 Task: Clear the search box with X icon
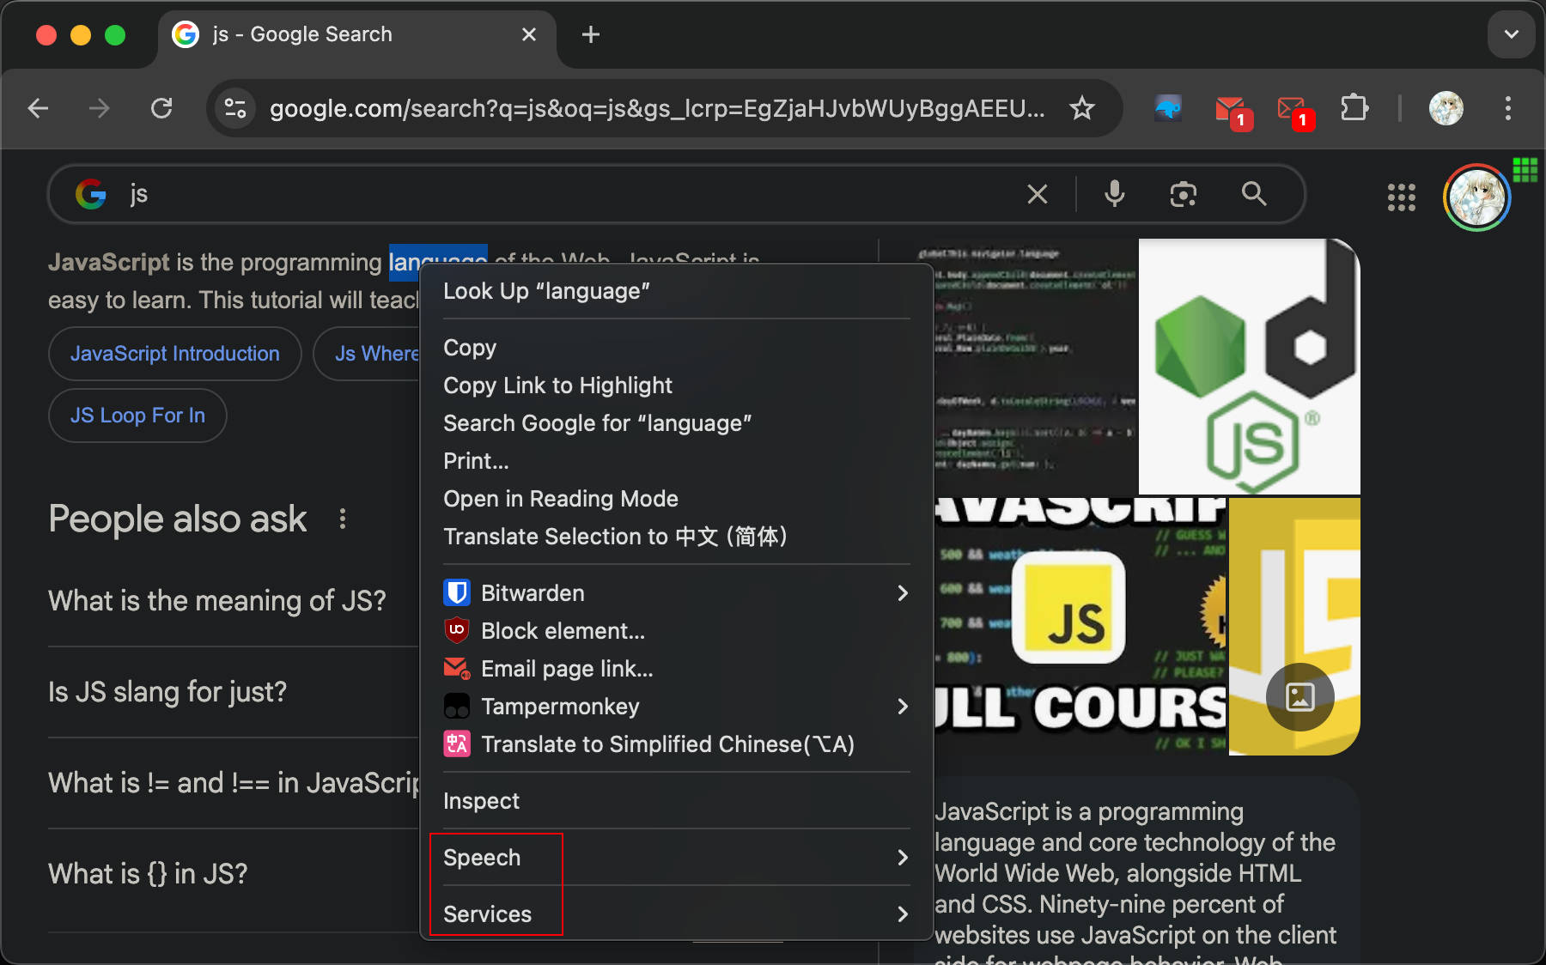1038,194
